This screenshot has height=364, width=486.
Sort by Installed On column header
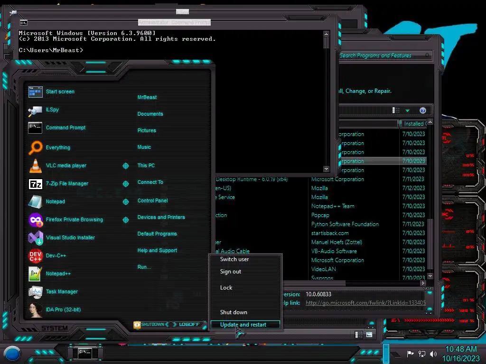pos(413,124)
